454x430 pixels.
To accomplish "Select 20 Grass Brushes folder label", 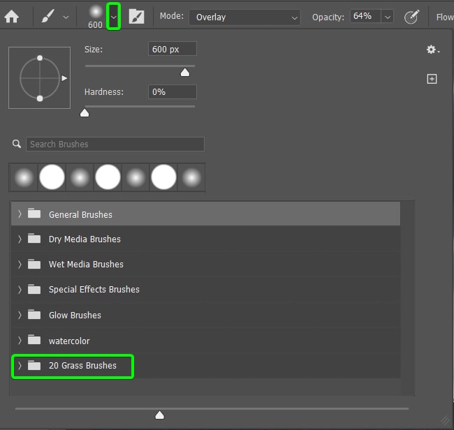I will click(82, 366).
